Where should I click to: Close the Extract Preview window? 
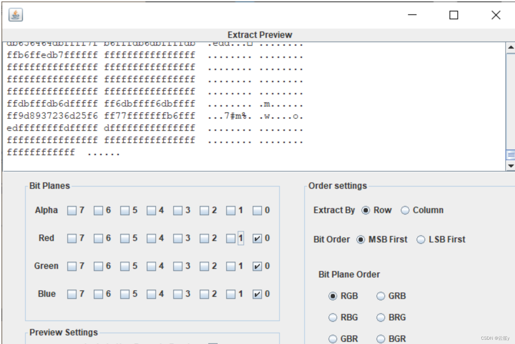coord(496,15)
